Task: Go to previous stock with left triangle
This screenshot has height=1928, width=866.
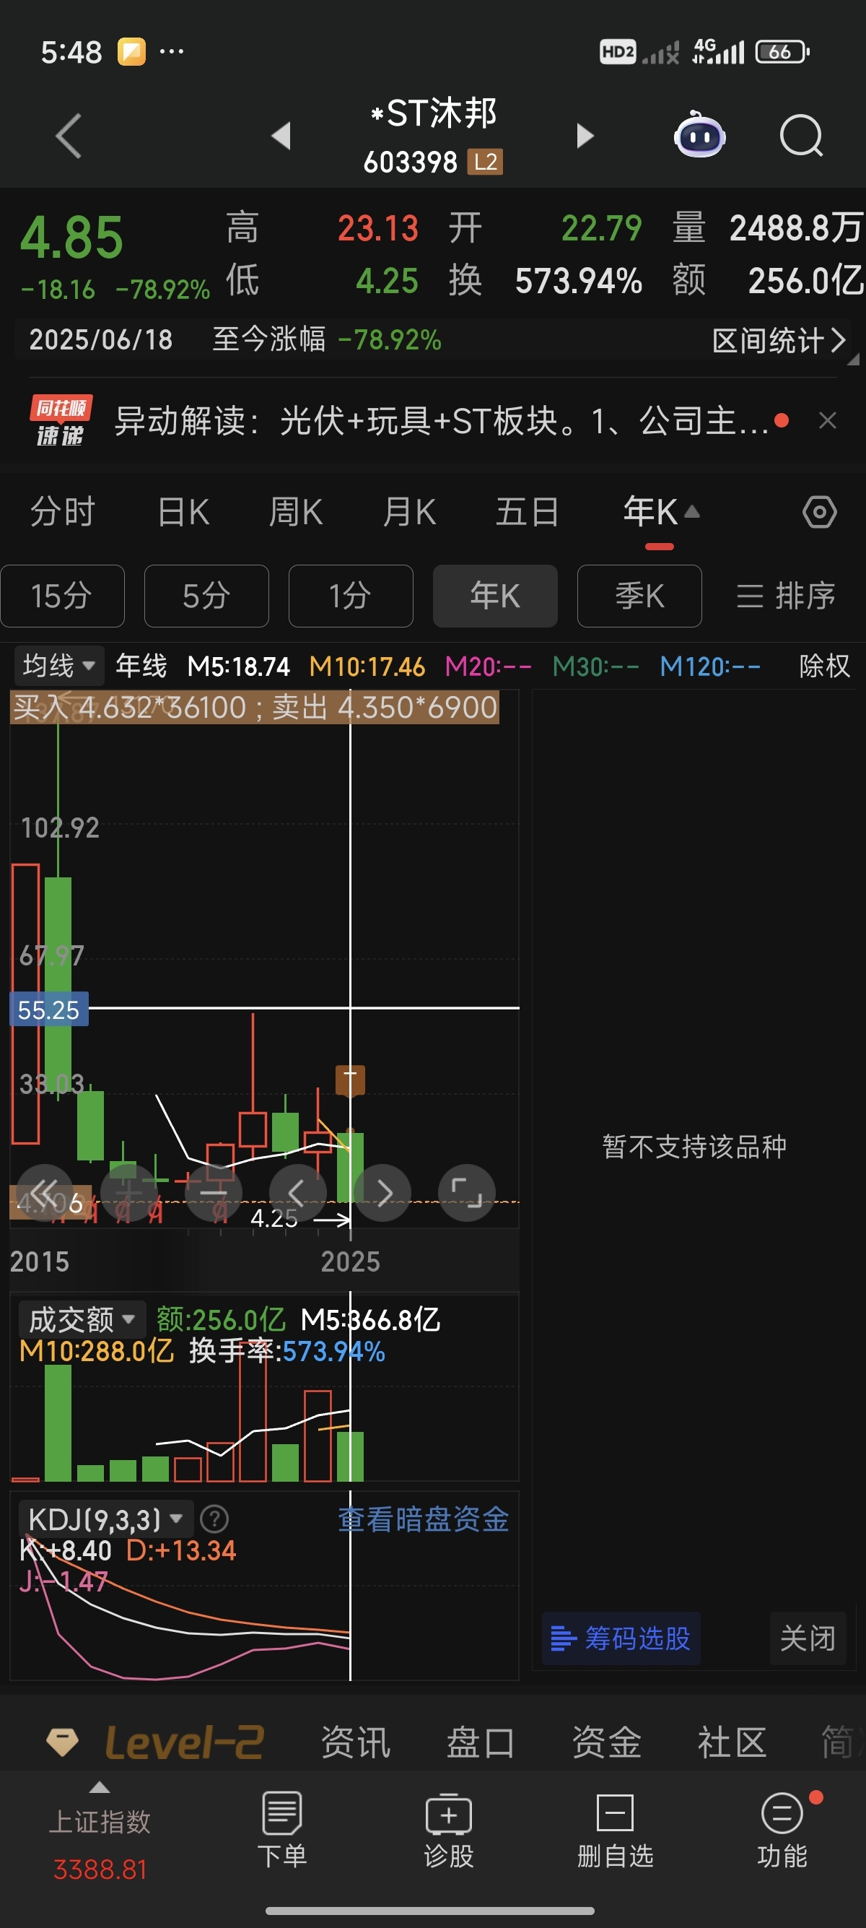Action: click(x=281, y=136)
